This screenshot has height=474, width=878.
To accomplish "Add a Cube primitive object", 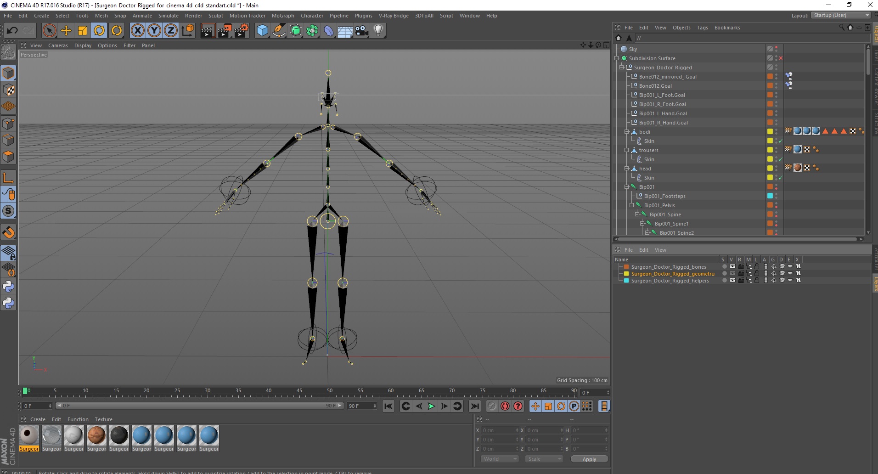I will 262,31.
